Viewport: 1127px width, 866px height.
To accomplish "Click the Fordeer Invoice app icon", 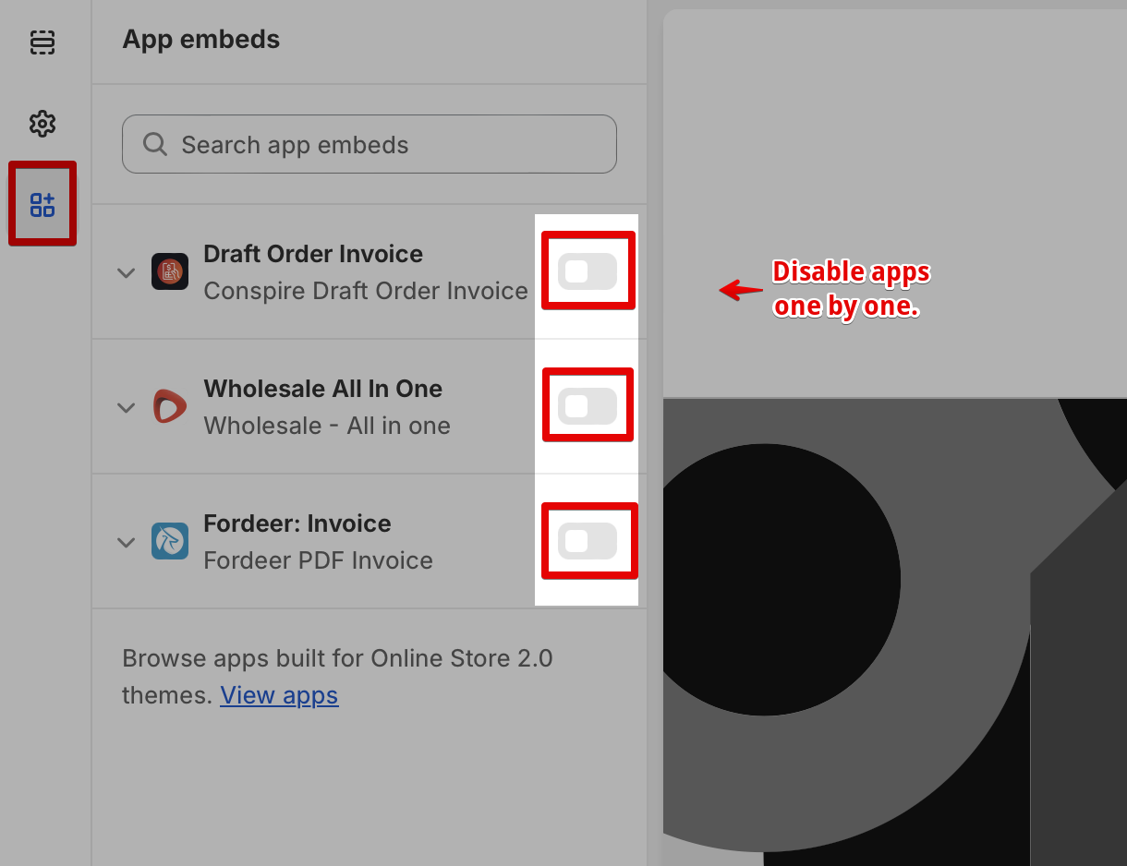I will [x=170, y=541].
